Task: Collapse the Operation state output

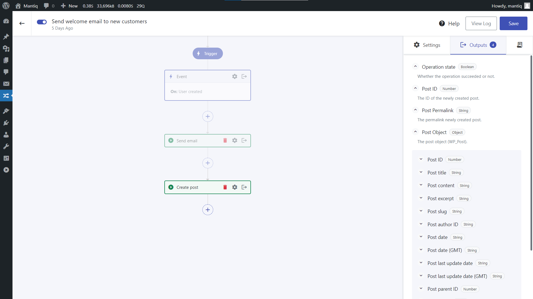Action: pos(415,67)
